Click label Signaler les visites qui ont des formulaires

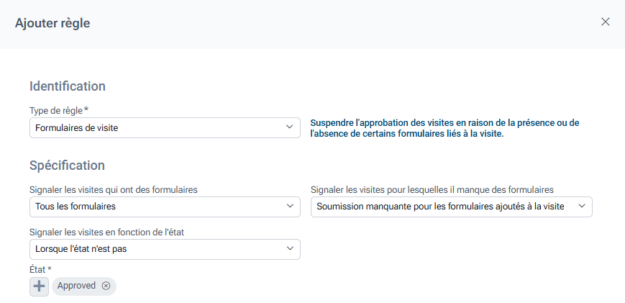114,190
